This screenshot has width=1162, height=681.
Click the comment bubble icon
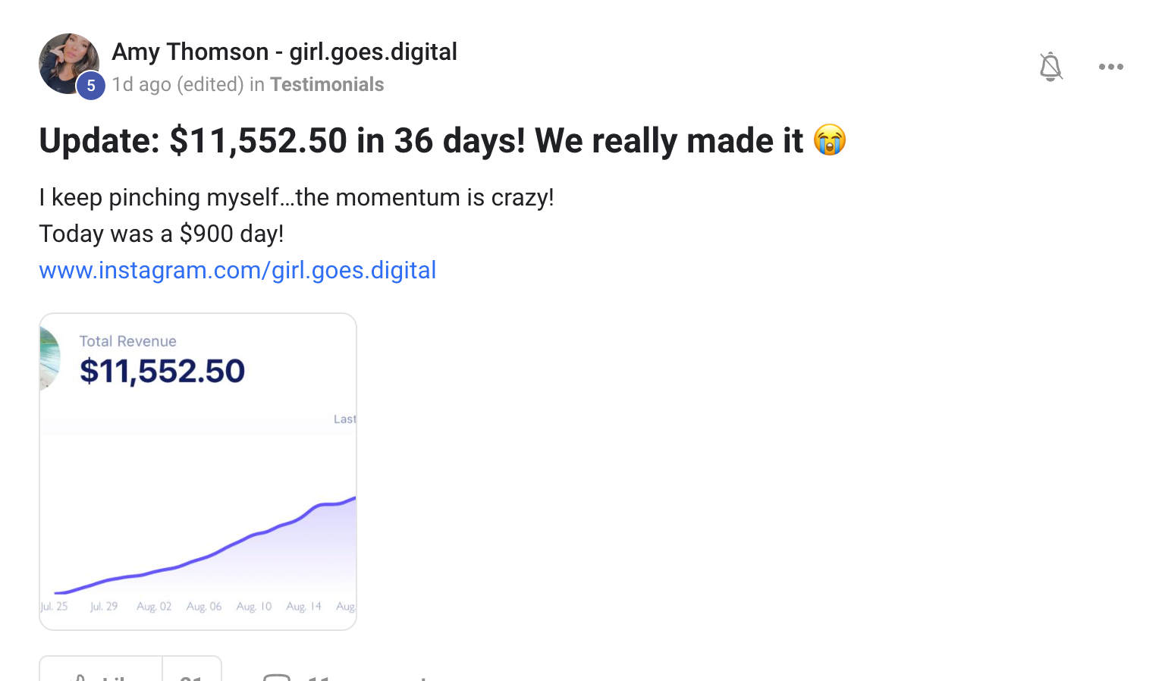(277, 676)
